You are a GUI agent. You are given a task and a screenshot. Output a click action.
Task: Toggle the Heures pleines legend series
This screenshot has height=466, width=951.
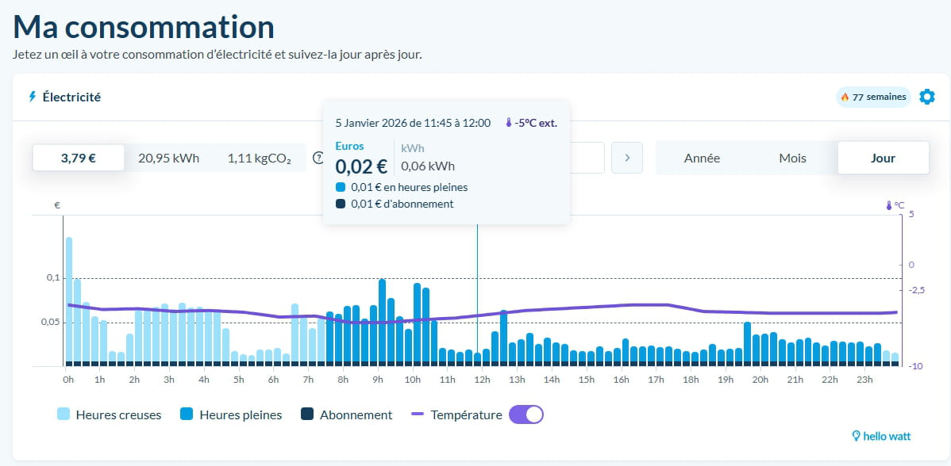tap(230, 414)
